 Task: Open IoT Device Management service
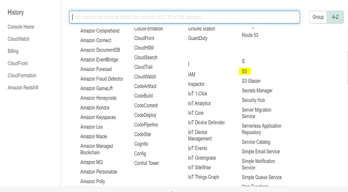click(x=200, y=135)
